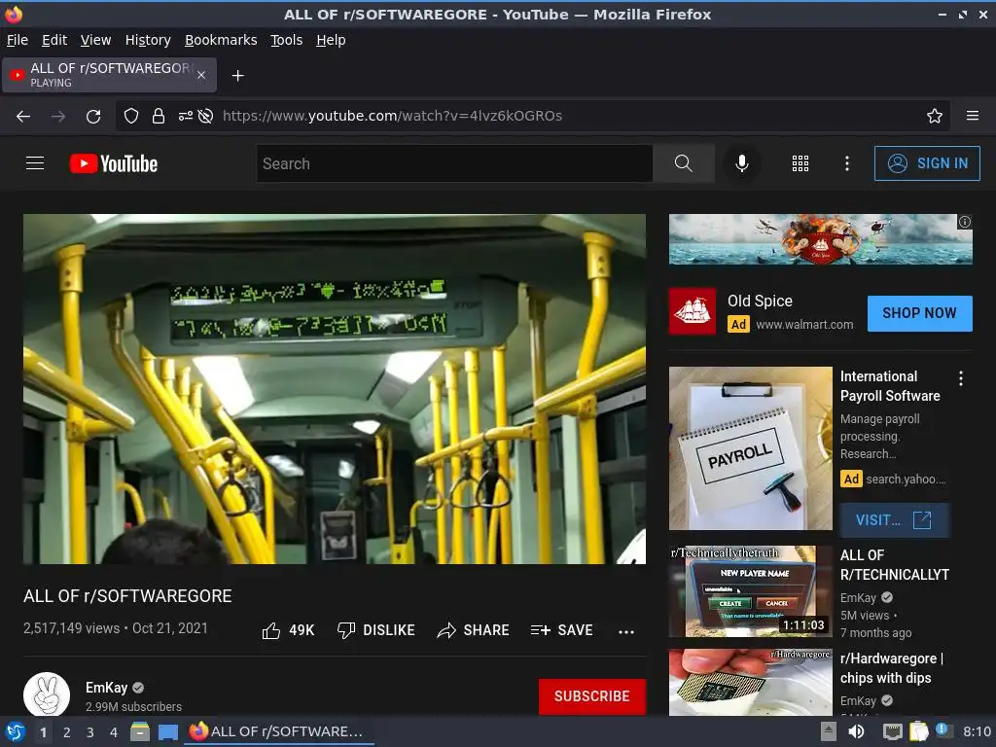Bookmark this page with the star icon
This screenshot has height=747, width=996.
[934, 116]
